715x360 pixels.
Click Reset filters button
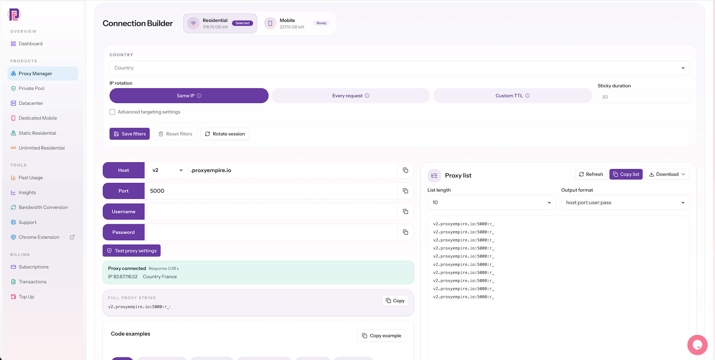point(175,134)
